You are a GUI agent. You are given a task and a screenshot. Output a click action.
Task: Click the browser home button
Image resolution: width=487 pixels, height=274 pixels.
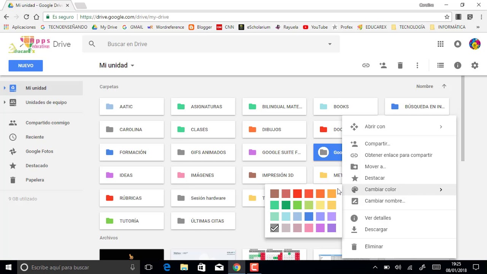pyautogui.click(x=37, y=17)
